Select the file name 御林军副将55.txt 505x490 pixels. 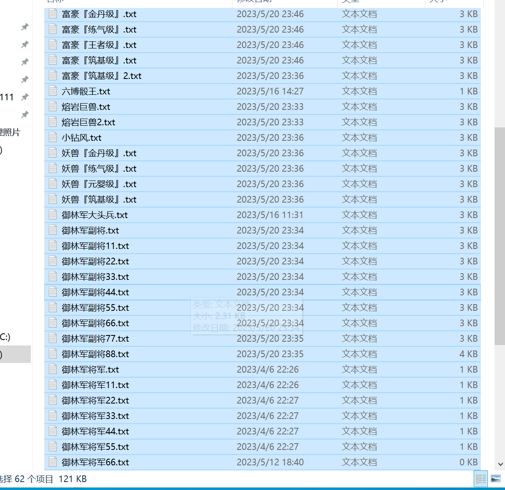[x=95, y=307]
